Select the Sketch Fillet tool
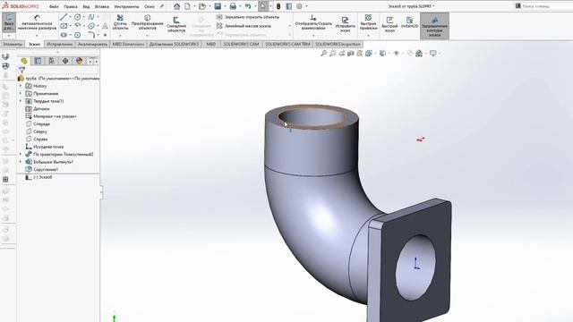The width and height of the screenshot is (573, 322). 91,35
